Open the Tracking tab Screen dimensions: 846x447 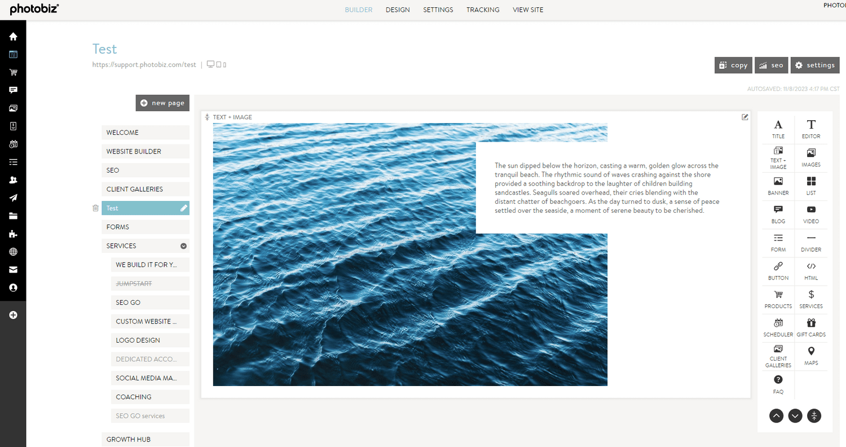coord(483,10)
